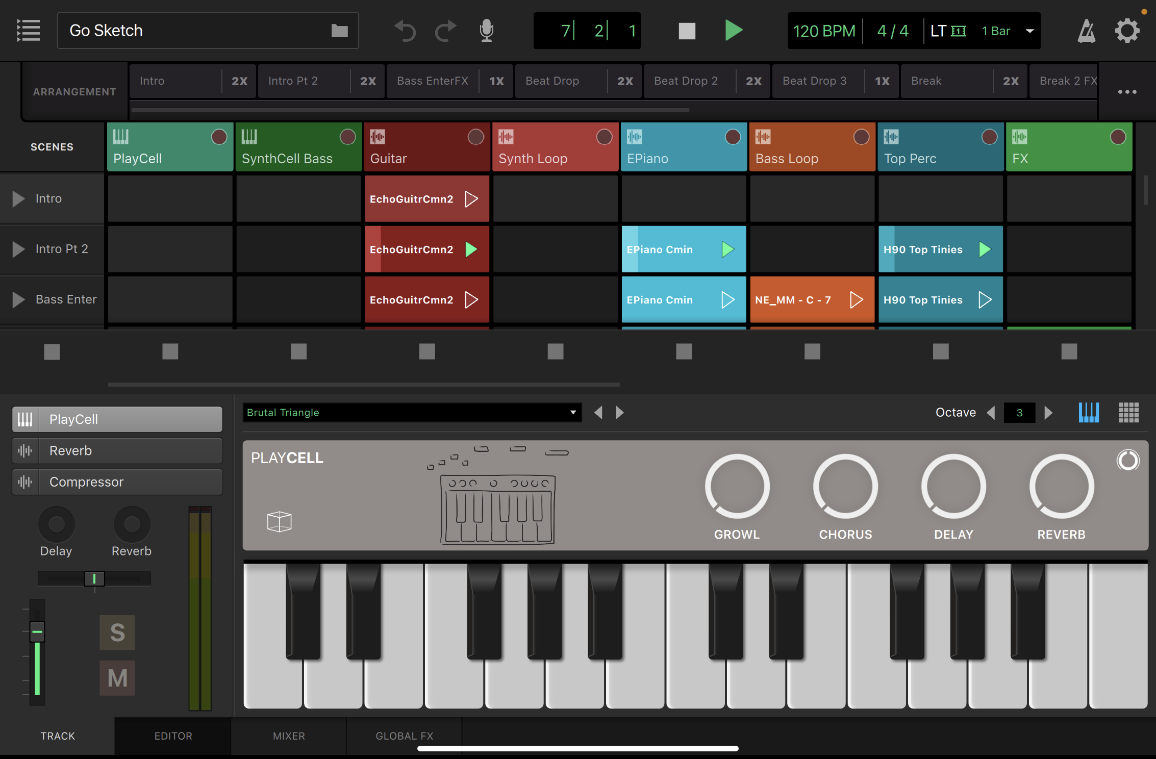Click the metronome icon

1086,31
